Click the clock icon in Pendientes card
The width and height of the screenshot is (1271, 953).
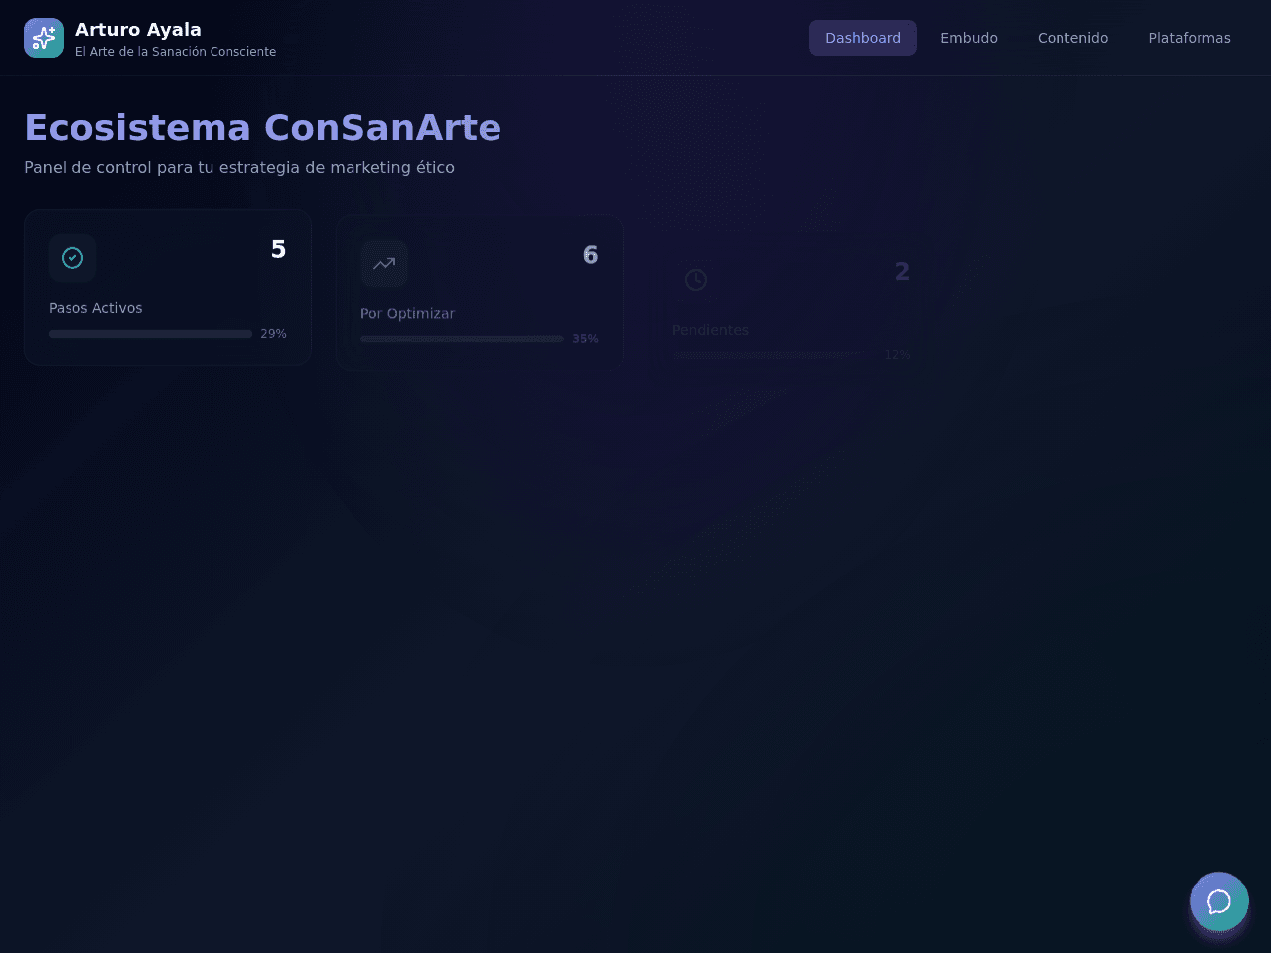click(696, 280)
